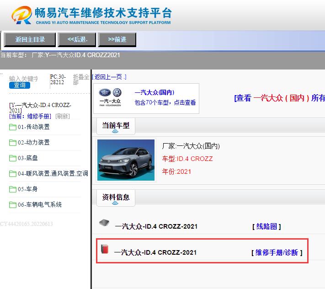The image size is (325, 289).
Task: Open the 02-动力装置 folder icon
Action: (13, 143)
